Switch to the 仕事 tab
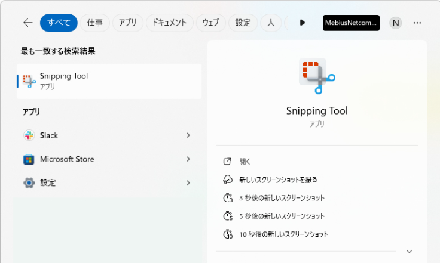This screenshot has height=263, width=440. [x=94, y=23]
